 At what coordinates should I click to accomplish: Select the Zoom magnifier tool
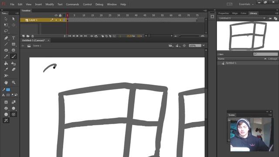pos(14,82)
